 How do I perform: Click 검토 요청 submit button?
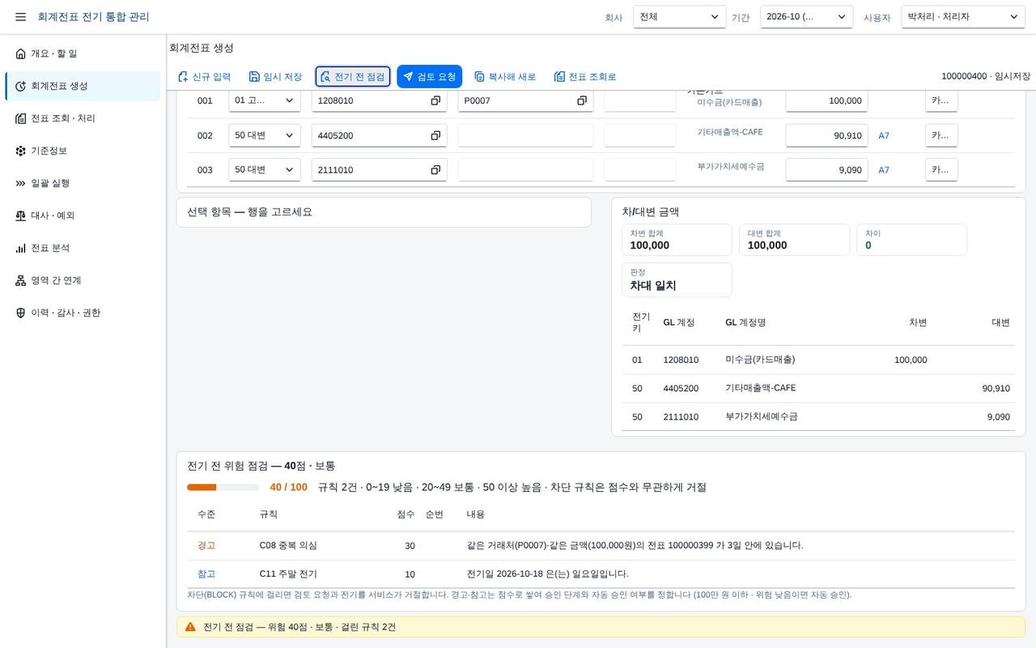(x=429, y=77)
